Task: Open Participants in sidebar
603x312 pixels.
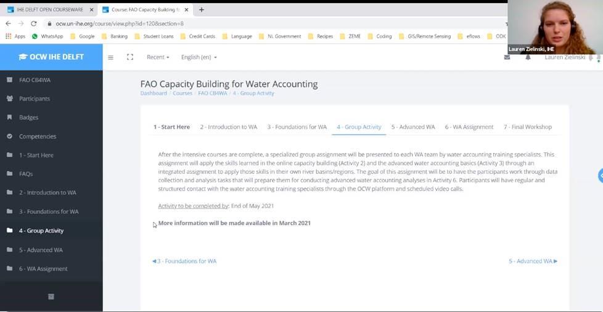Action: (x=51, y=99)
